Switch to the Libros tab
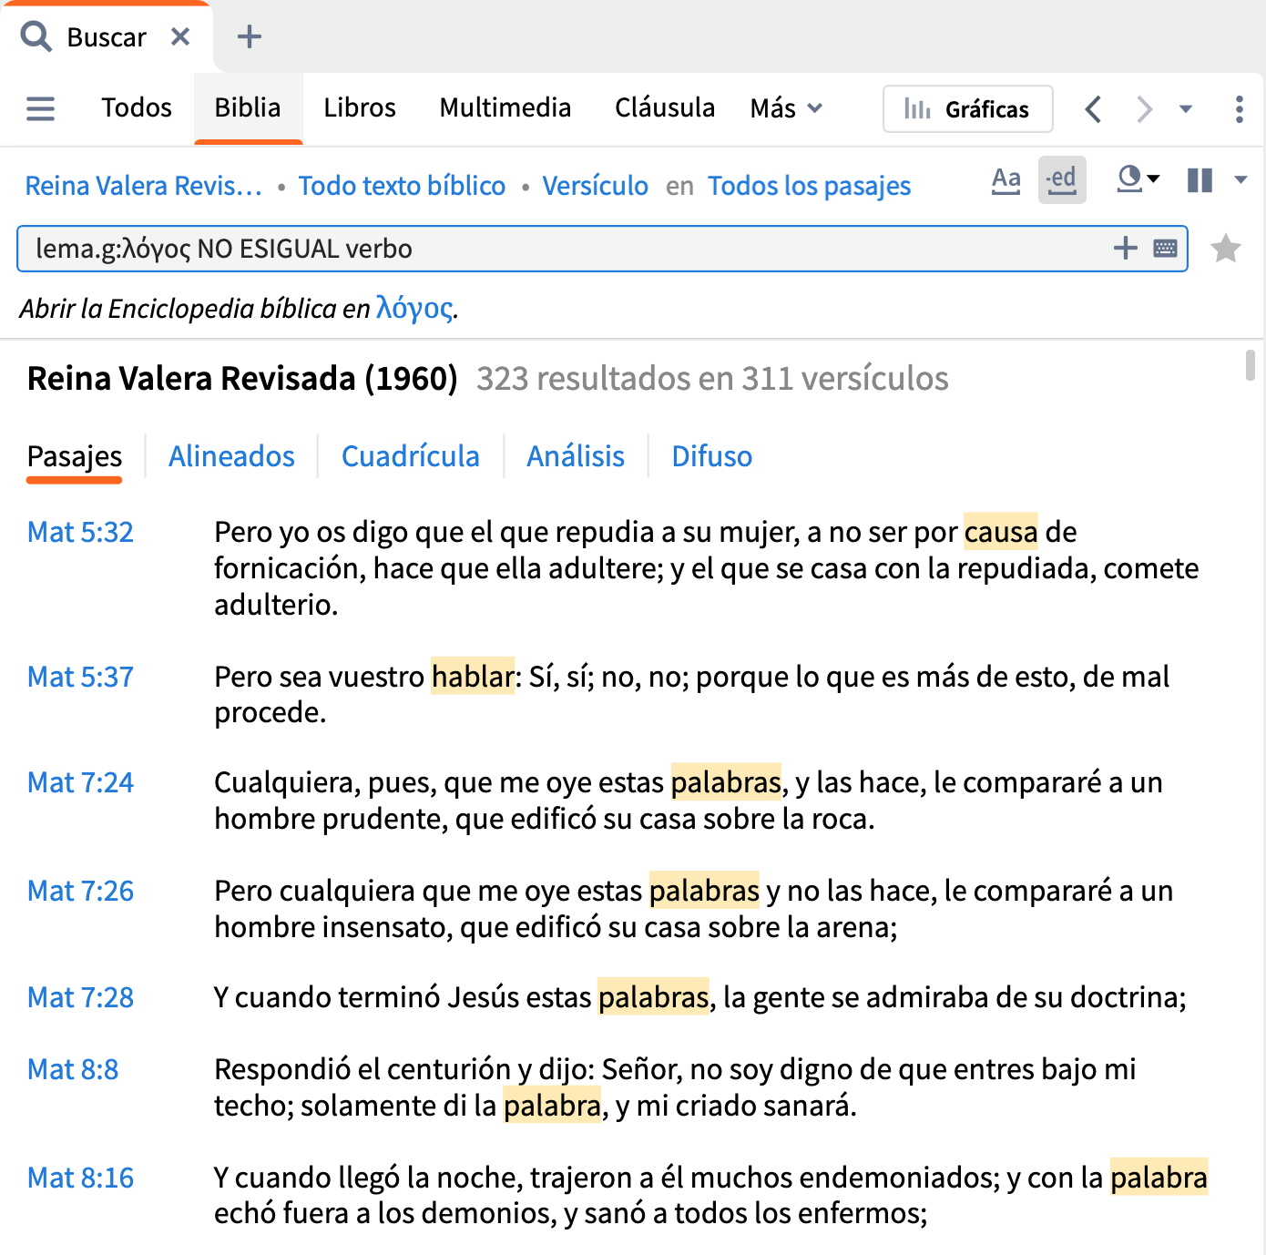1266x1255 pixels. point(360,107)
